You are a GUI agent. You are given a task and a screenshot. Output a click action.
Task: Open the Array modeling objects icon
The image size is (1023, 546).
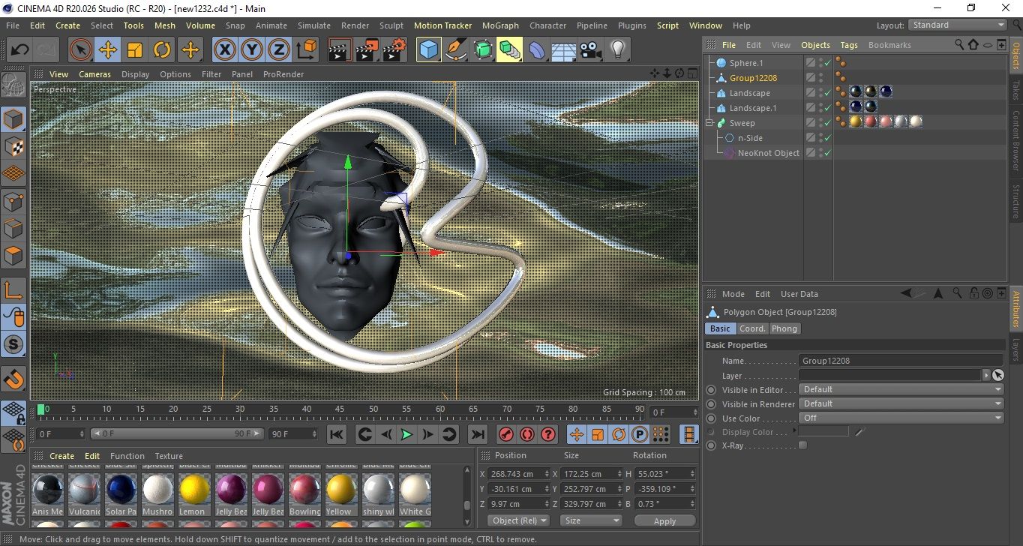(x=510, y=50)
